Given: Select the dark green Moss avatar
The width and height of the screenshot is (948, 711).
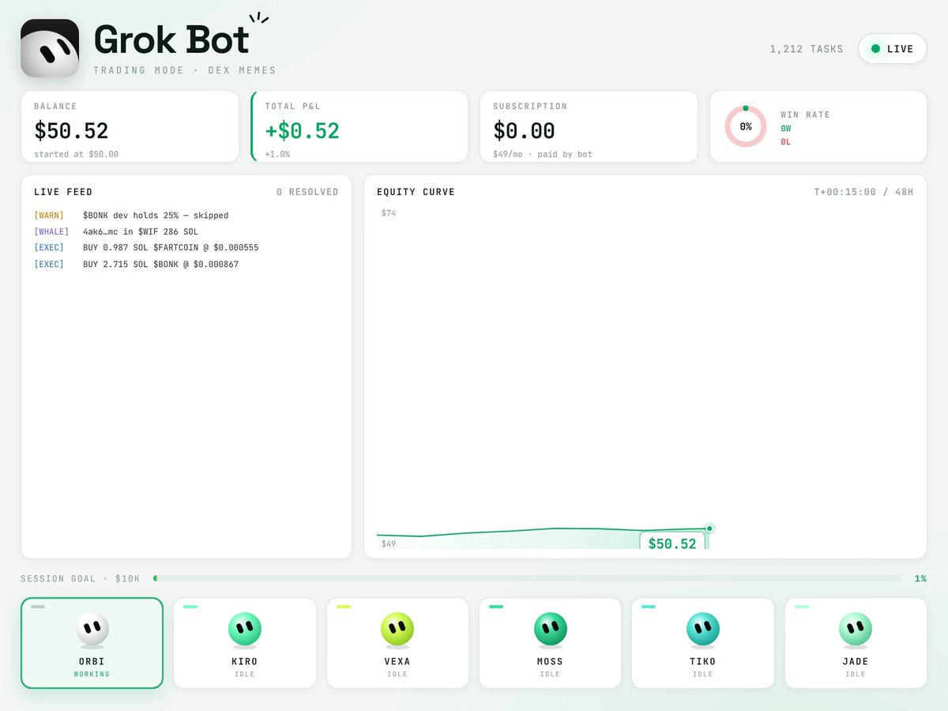Looking at the screenshot, I should click(550, 630).
